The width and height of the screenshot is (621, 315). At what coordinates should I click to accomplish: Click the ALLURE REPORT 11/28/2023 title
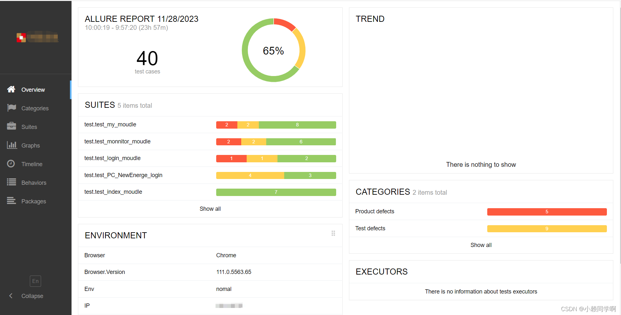tap(141, 19)
